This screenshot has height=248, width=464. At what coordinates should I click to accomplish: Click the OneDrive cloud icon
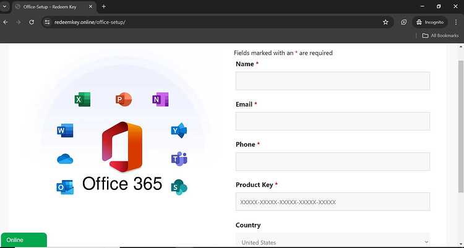pyautogui.click(x=65, y=159)
